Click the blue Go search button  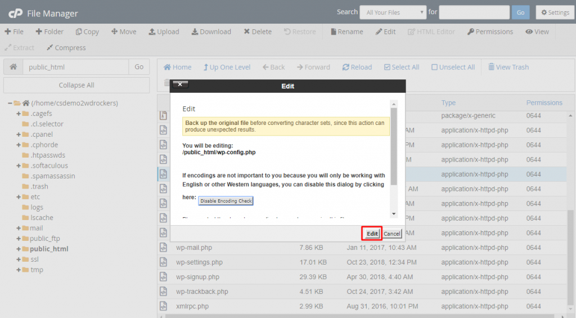point(520,12)
